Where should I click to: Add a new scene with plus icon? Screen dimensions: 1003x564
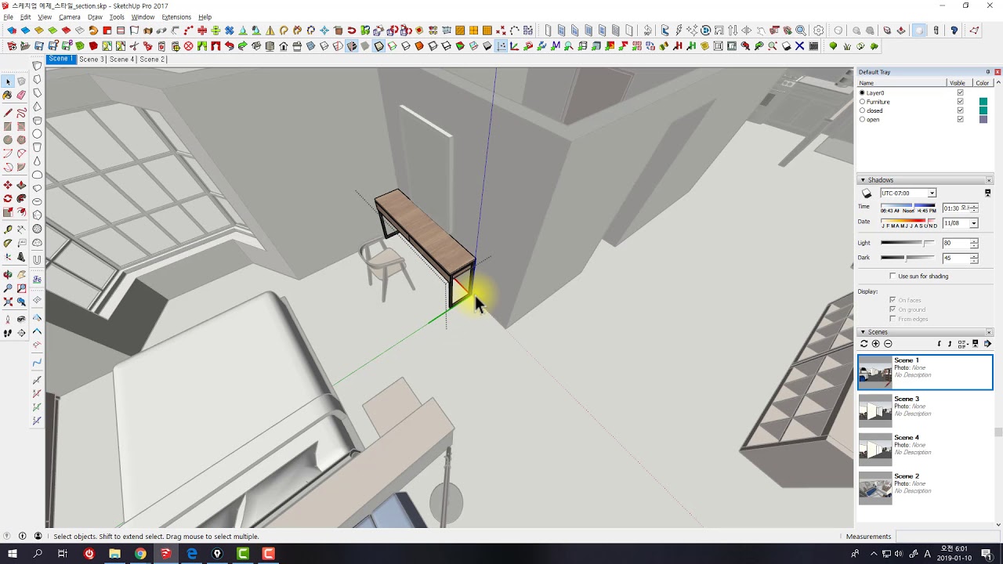pyautogui.click(x=876, y=344)
